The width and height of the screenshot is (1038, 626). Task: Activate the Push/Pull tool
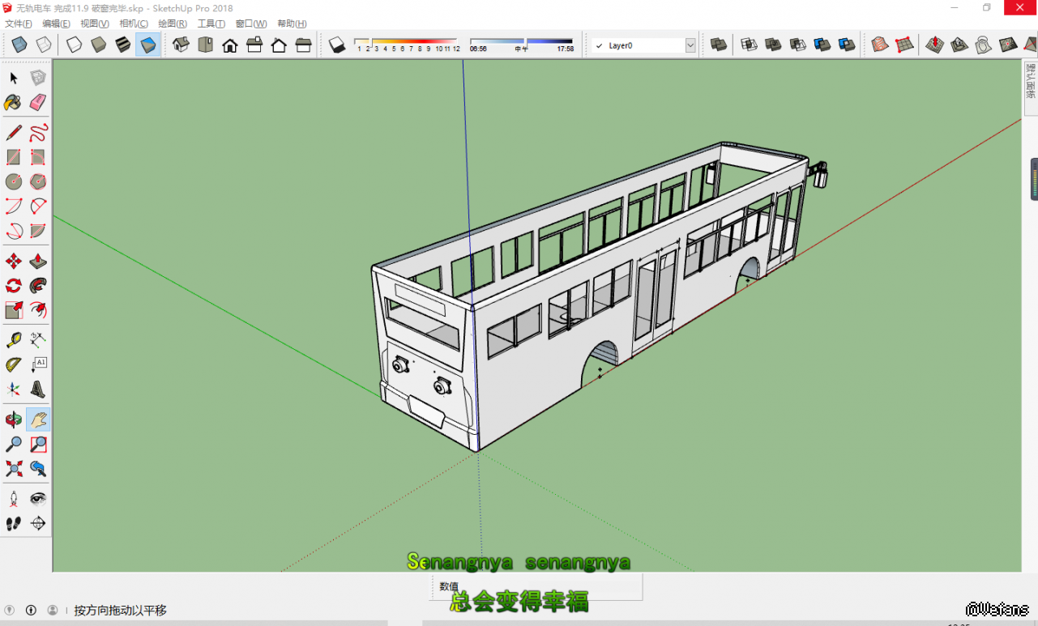click(38, 262)
